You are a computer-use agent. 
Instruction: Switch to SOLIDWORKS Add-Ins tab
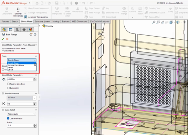click(100, 21)
